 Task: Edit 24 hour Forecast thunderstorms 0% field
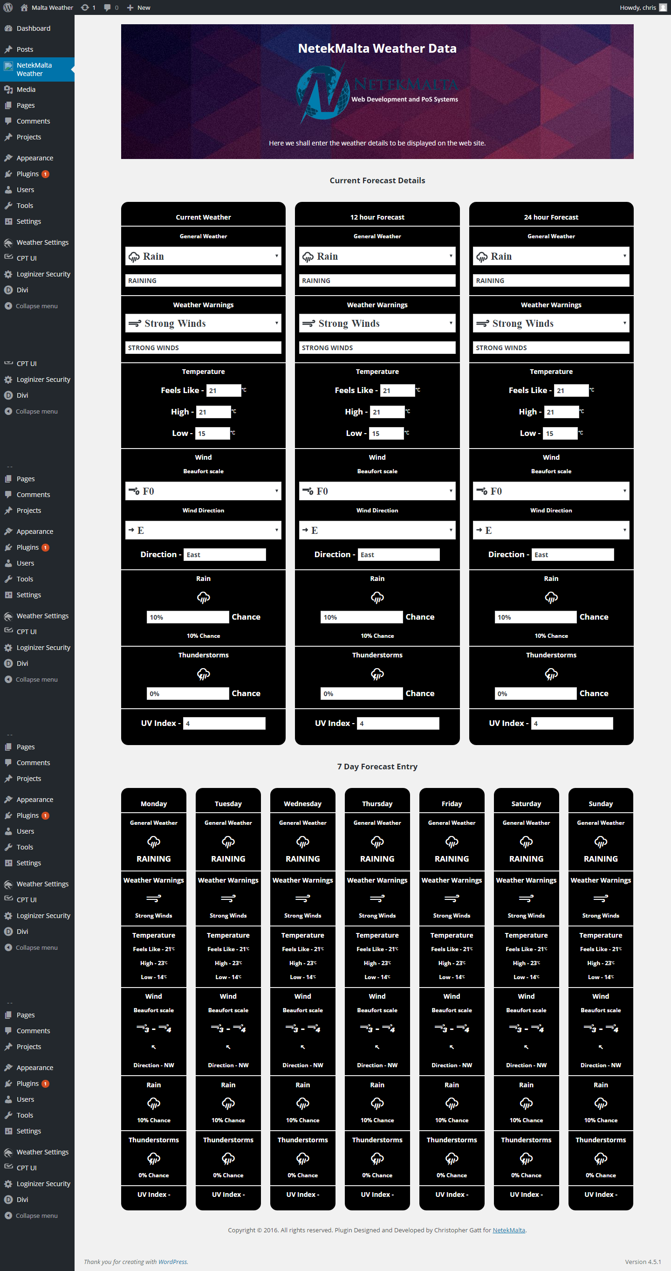535,694
